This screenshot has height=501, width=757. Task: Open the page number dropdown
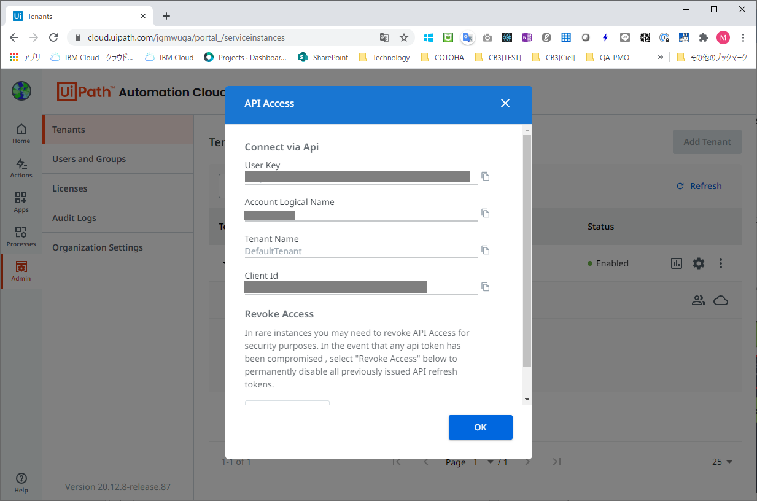click(491, 462)
